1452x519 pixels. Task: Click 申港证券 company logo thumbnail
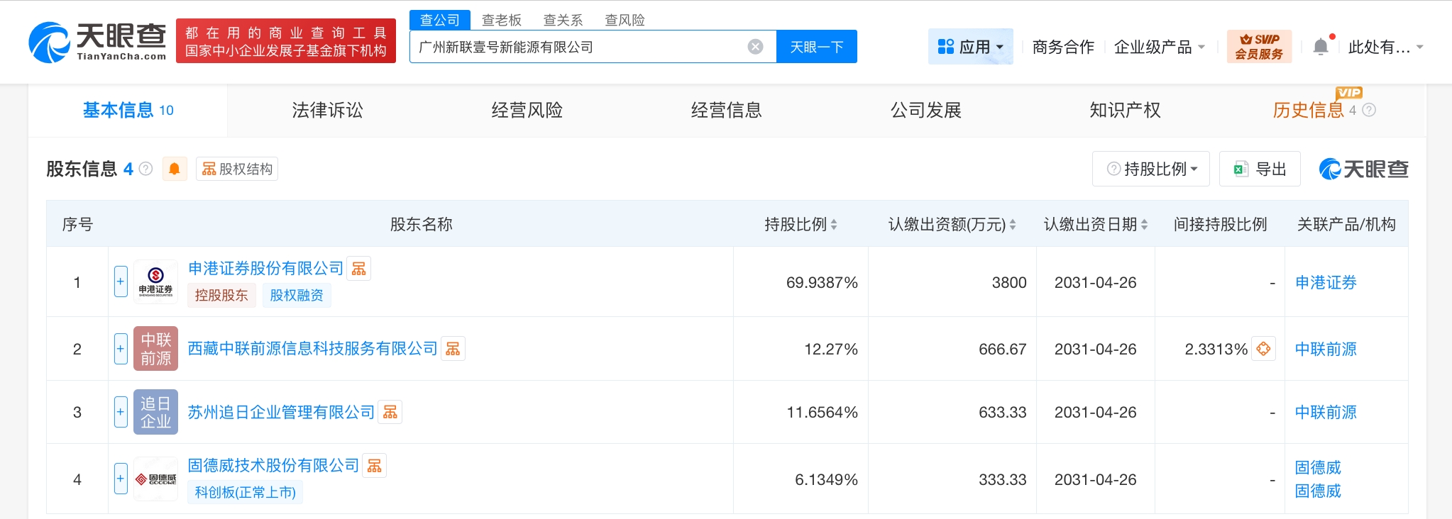(x=155, y=282)
